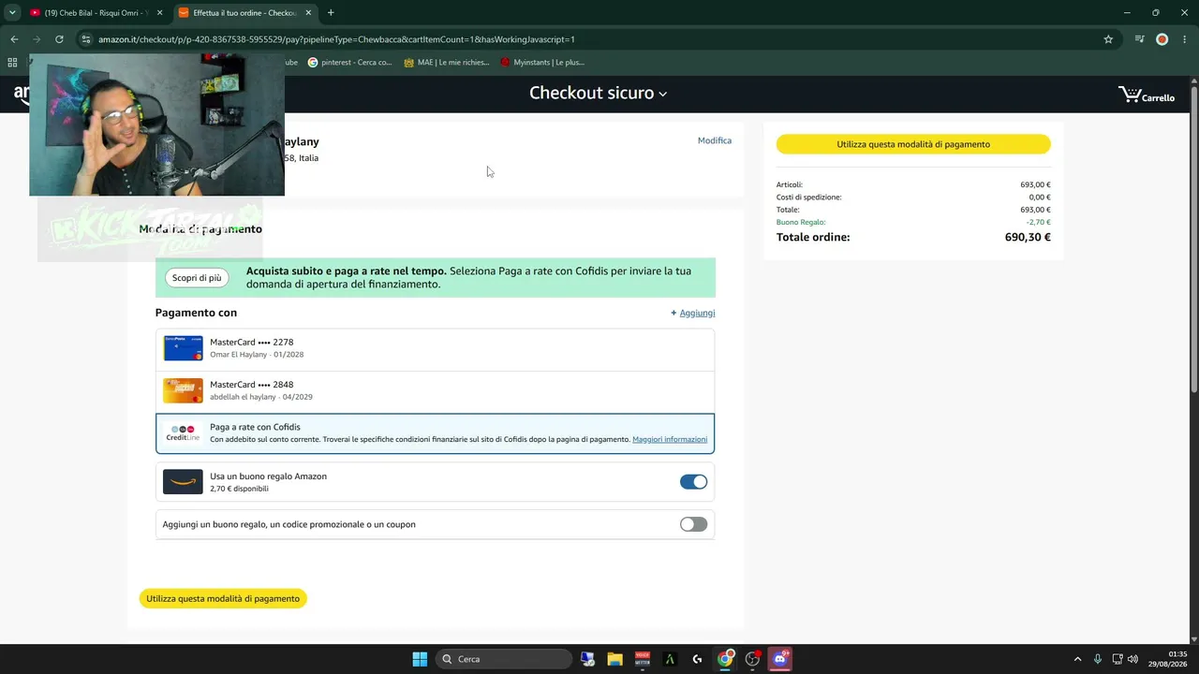This screenshot has width=1199, height=674.
Task: Enable the add promo code or coupon toggle
Action: point(693,524)
